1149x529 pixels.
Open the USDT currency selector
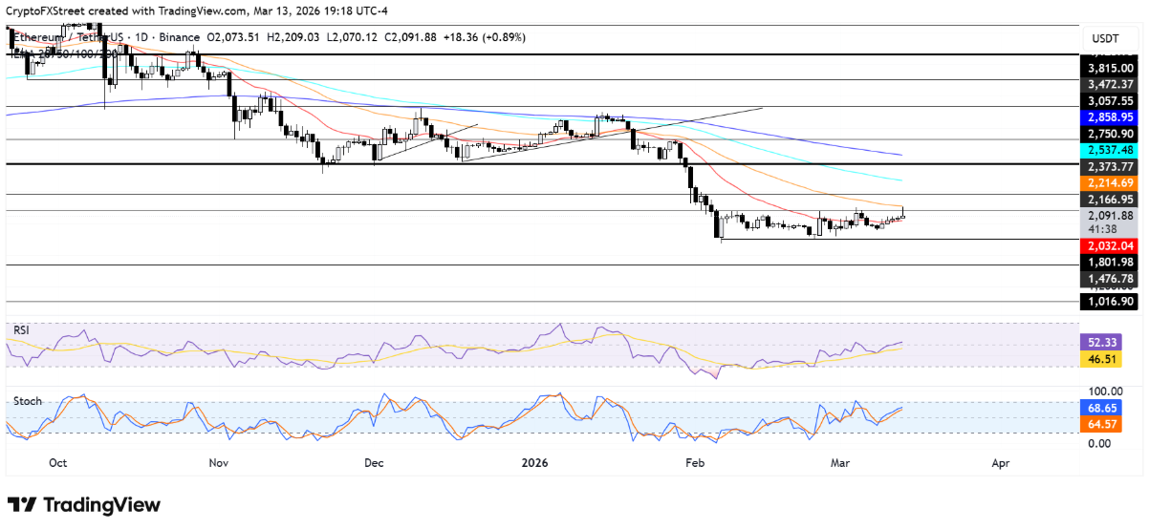tap(1107, 38)
